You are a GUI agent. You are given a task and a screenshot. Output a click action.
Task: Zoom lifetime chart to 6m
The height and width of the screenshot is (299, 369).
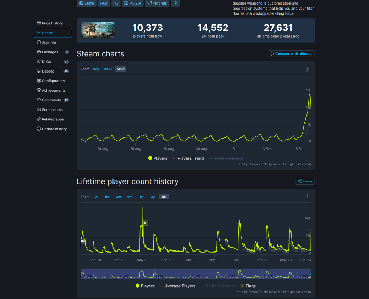pyautogui.click(x=130, y=197)
